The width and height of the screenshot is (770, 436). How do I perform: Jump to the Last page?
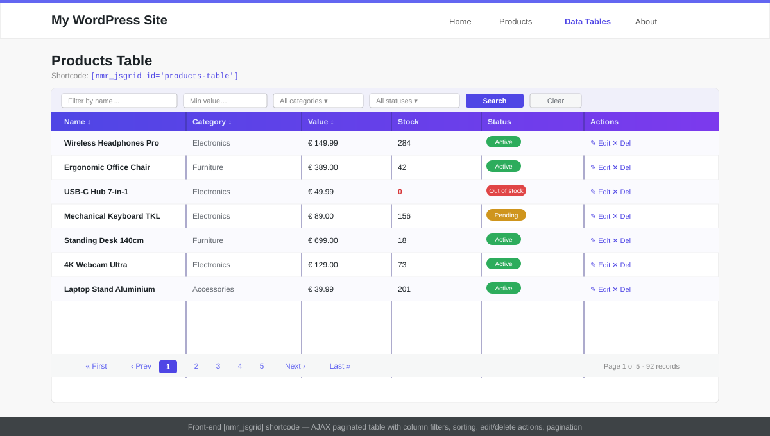[x=340, y=366]
